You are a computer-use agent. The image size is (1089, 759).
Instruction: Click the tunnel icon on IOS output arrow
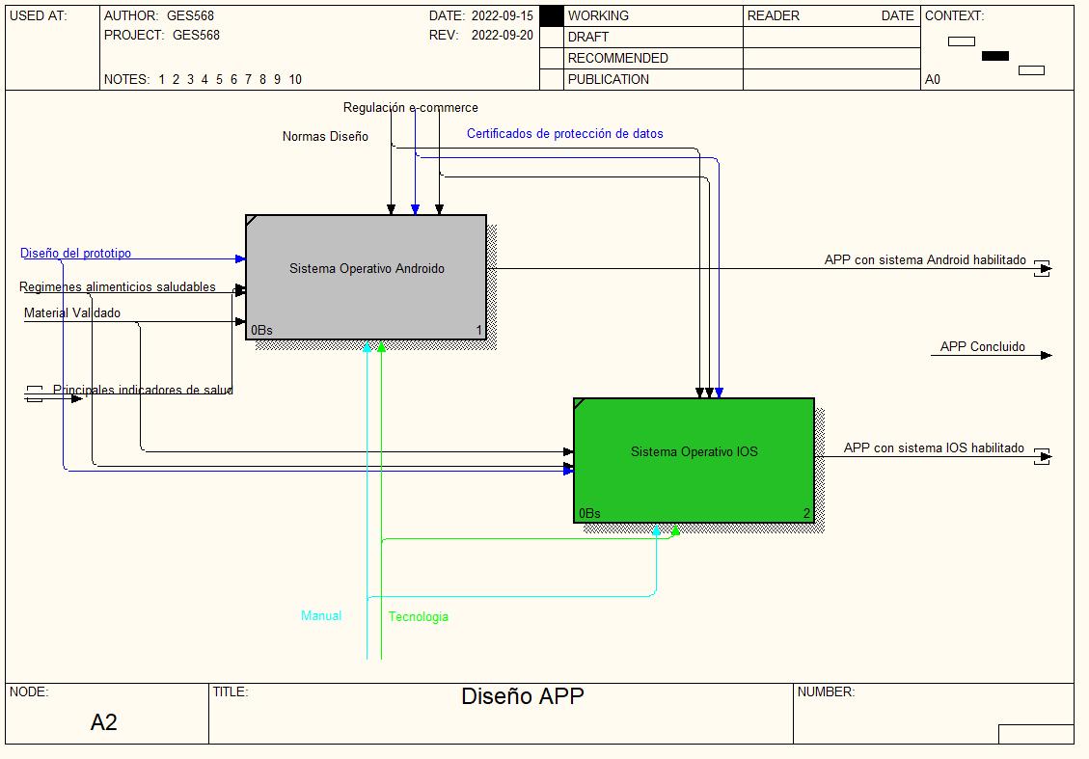(x=1041, y=457)
